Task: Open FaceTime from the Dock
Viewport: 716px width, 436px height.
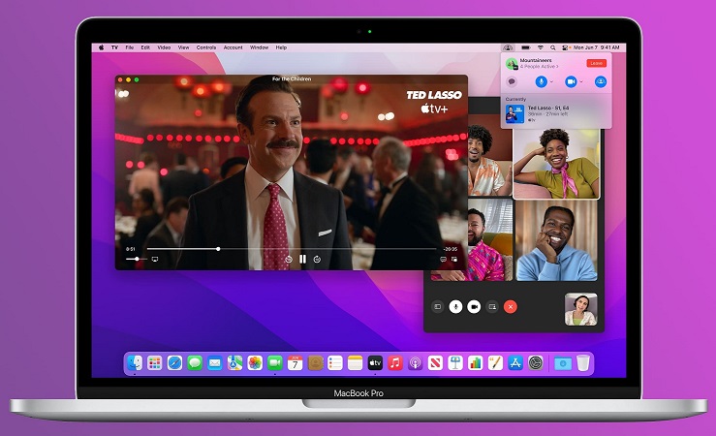Action: 275,363
